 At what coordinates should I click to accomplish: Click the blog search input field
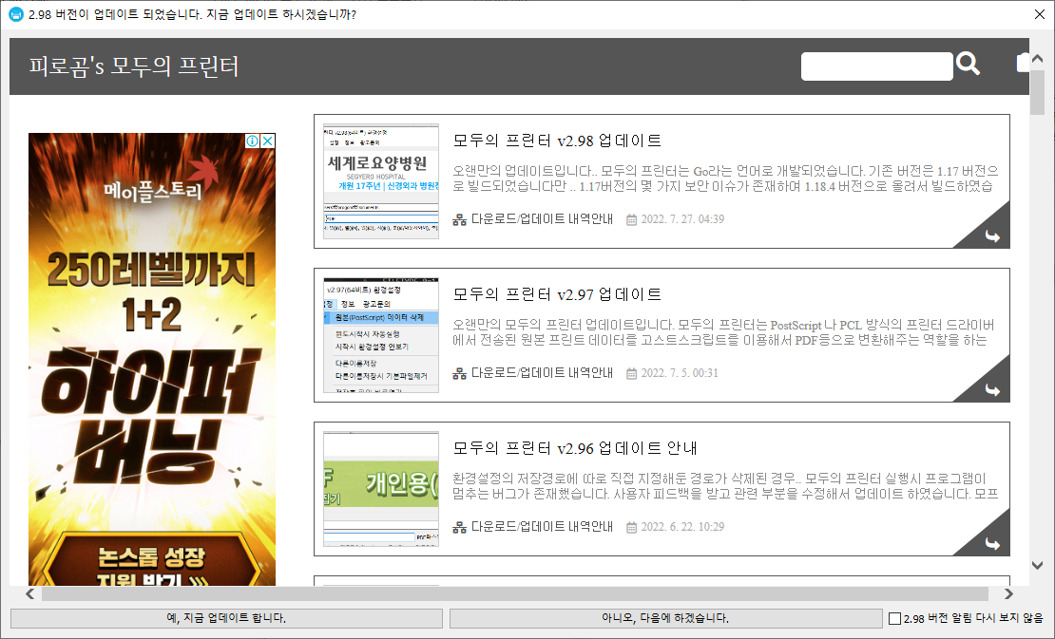tap(876, 66)
